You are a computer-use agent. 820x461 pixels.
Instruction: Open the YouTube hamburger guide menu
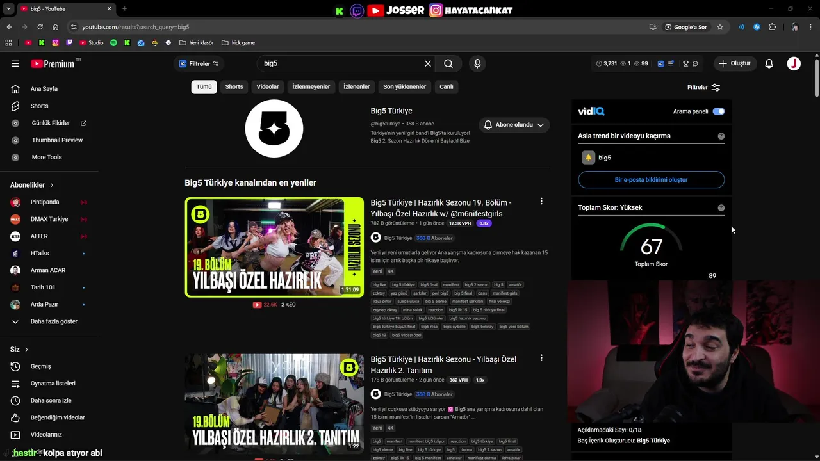click(15, 63)
